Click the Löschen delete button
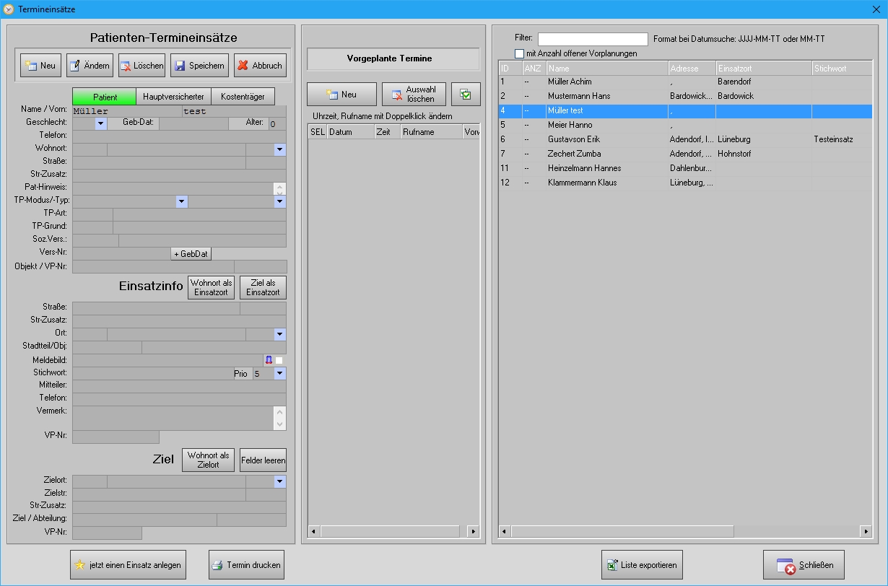This screenshot has width=888, height=586. point(142,66)
